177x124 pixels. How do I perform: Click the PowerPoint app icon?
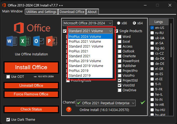click(x=51, y=41)
